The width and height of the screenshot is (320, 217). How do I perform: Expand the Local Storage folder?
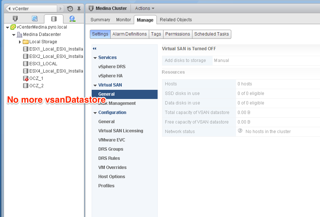[20, 42]
